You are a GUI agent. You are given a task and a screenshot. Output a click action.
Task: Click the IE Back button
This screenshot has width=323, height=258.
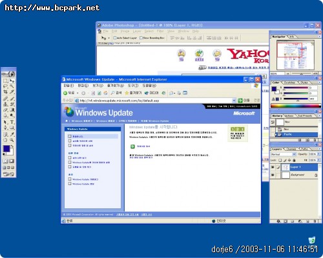(69, 93)
